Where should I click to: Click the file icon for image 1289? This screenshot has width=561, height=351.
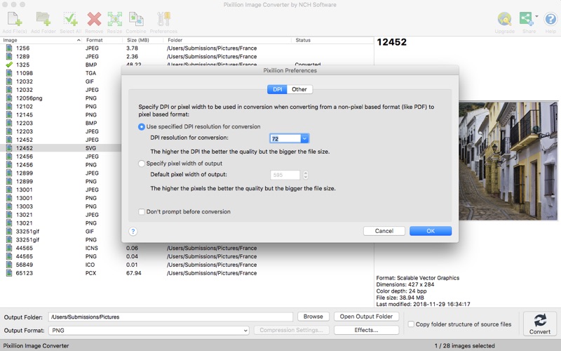click(x=9, y=56)
